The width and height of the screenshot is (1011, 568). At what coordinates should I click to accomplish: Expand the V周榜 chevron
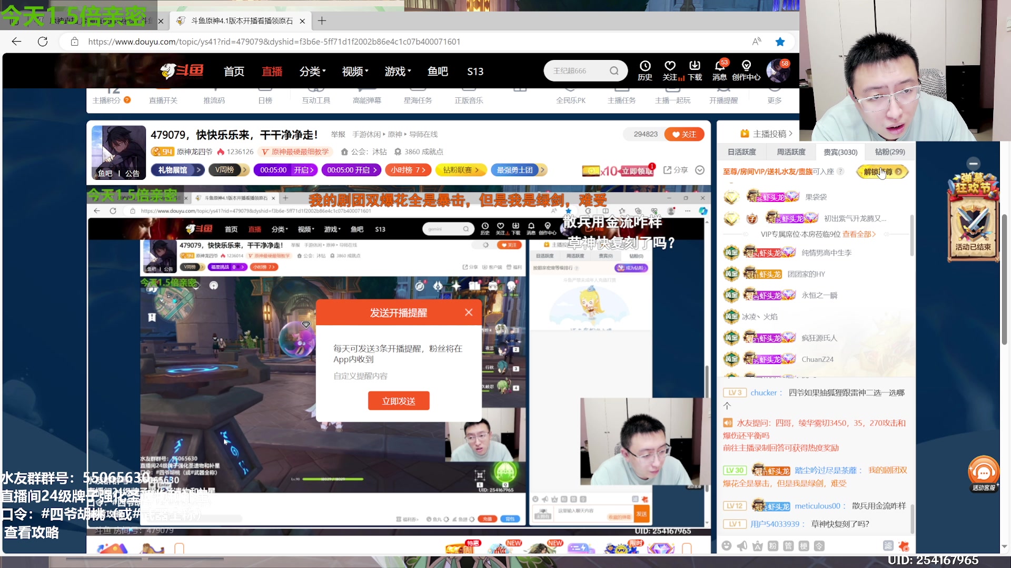coord(244,170)
